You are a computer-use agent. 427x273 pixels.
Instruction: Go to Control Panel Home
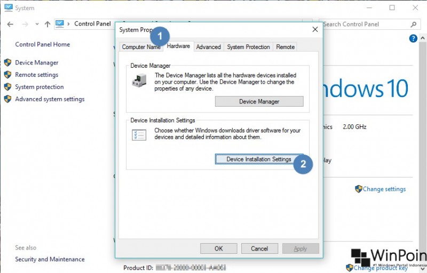pos(43,44)
